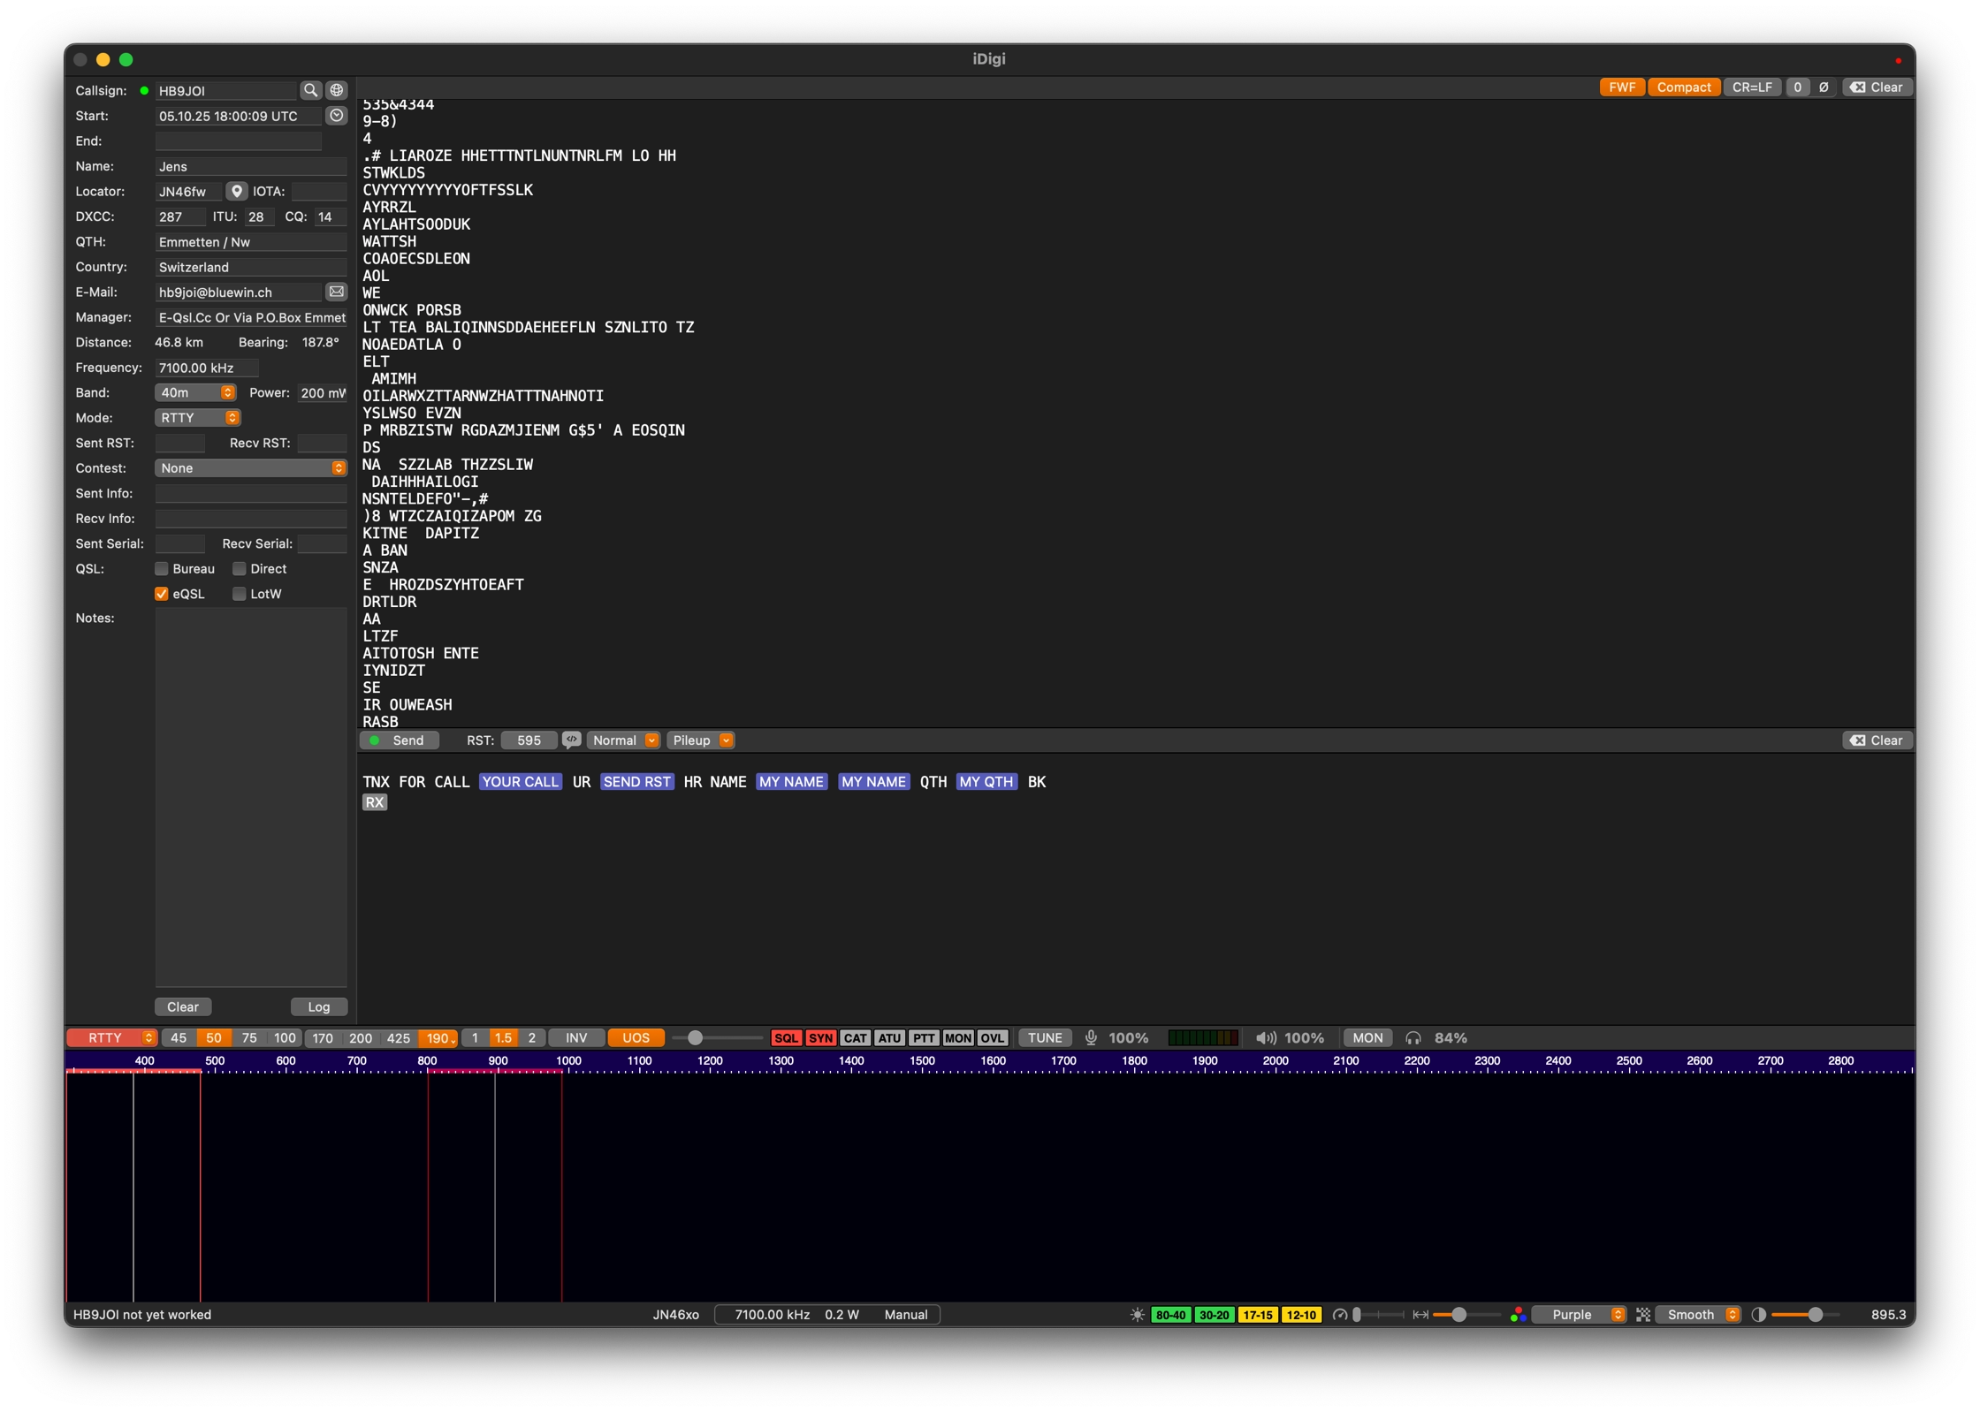Open the Band 40m dropdown
The width and height of the screenshot is (1980, 1412).
195,392
